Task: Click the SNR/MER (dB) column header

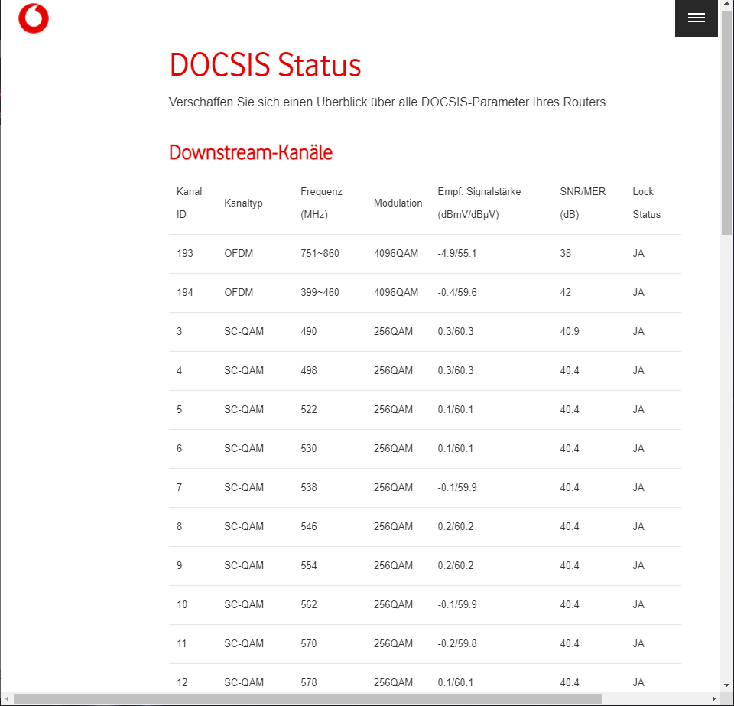Action: point(583,203)
